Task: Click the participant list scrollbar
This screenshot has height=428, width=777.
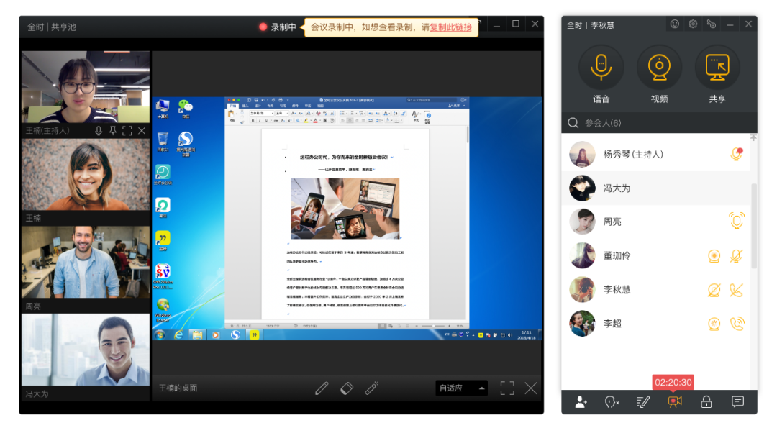Action: click(x=754, y=226)
